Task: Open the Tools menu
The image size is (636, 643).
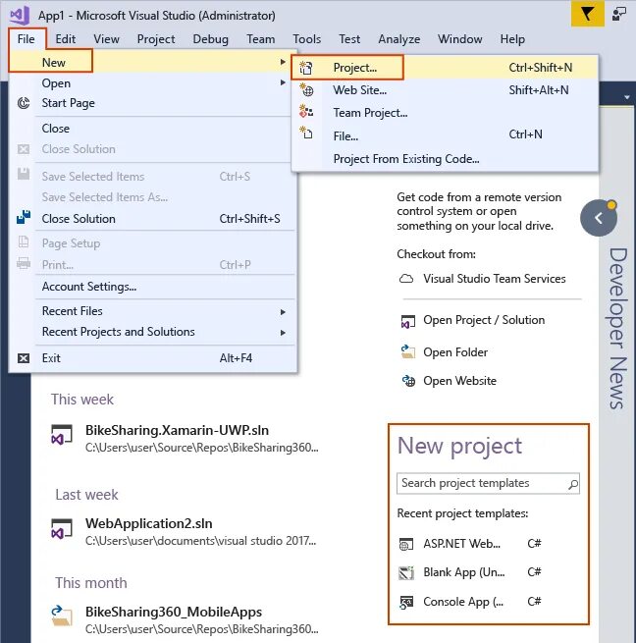Action: (307, 39)
